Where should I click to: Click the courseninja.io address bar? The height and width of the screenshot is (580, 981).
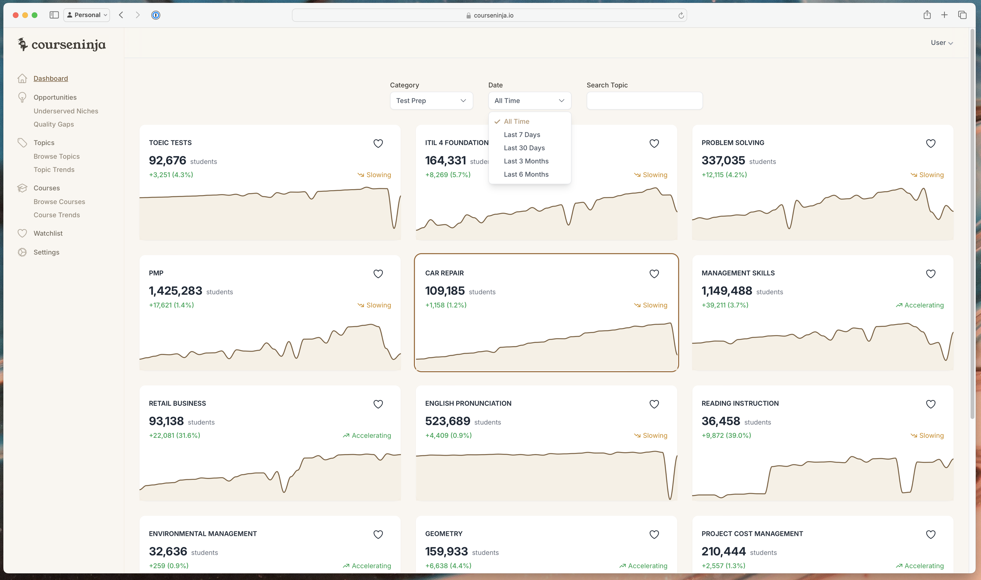coord(489,15)
